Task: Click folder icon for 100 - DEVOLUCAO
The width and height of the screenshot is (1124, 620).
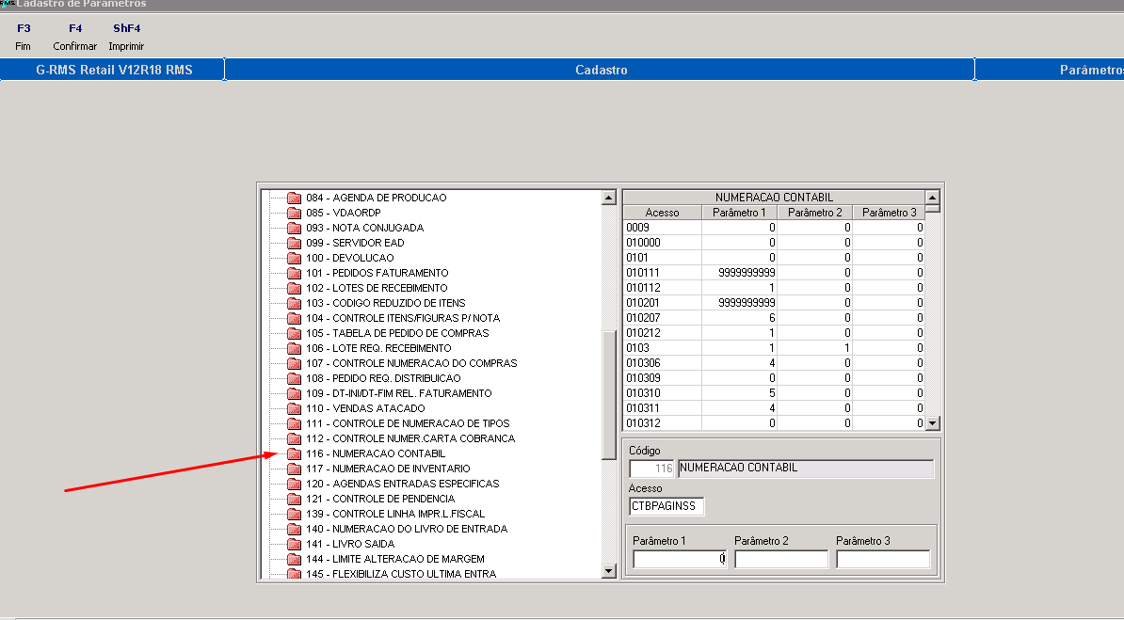Action: click(x=294, y=258)
